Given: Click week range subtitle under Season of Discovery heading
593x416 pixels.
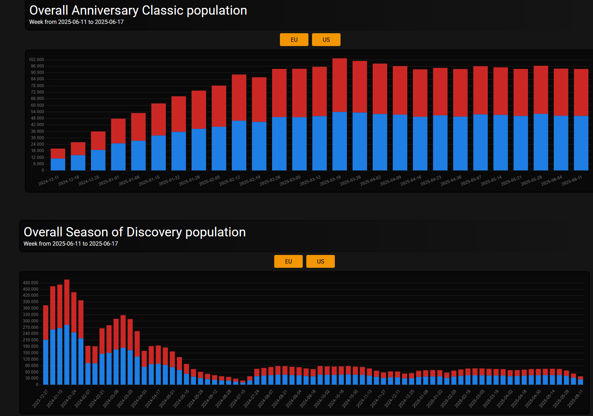Looking at the screenshot, I should tap(71, 244).
